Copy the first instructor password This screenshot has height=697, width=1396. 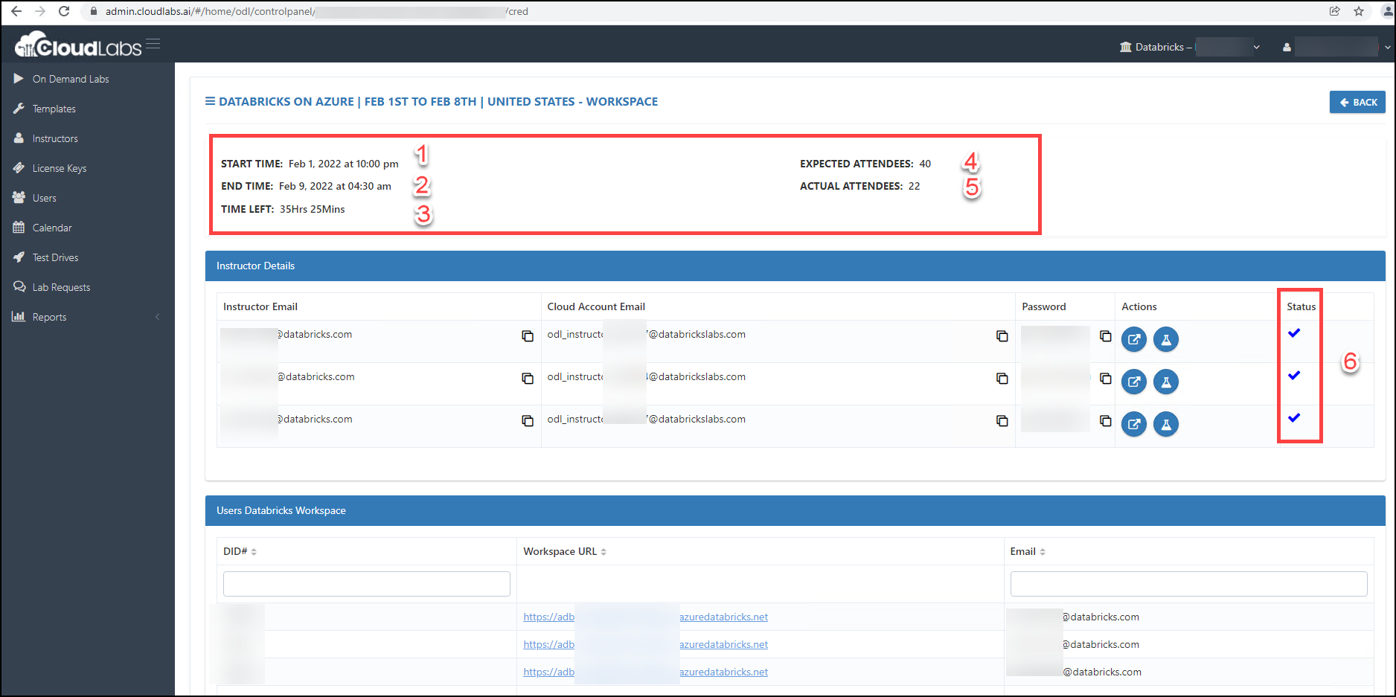coord(1106,336)
